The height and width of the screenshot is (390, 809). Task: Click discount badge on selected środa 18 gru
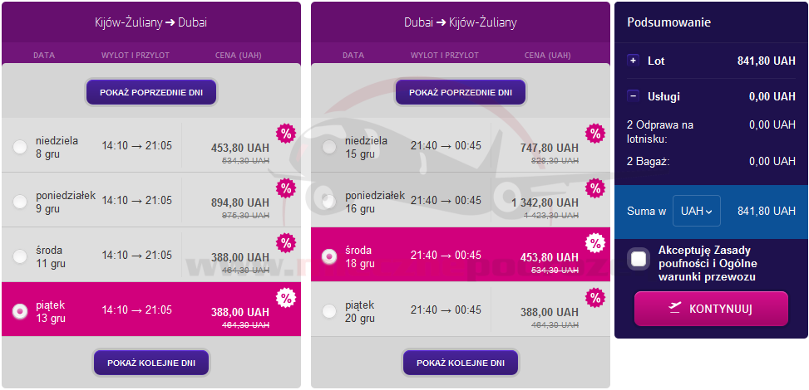(x=594, y=243)
